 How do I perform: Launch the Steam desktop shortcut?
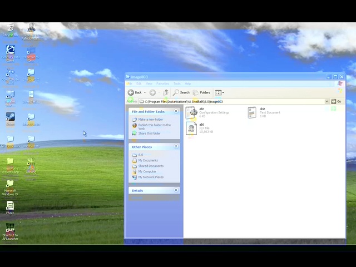tap(11, 119)
